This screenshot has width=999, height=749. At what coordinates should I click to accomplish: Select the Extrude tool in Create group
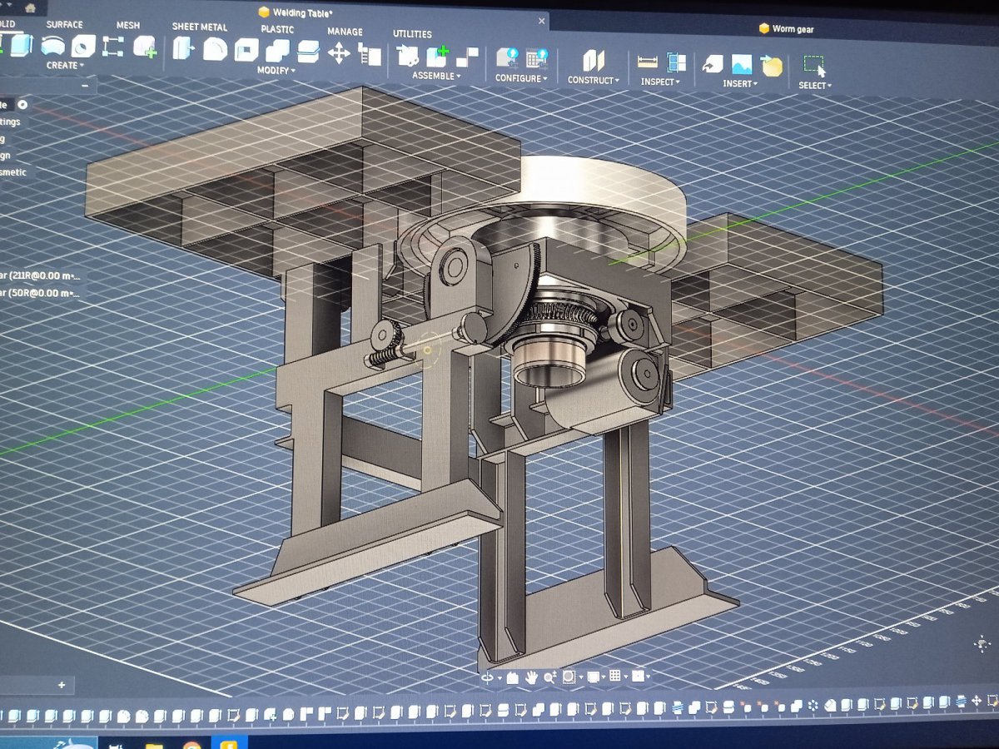coord(20,45)
